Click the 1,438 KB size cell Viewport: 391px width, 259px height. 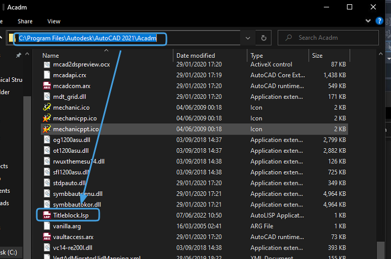click(x=335, y=75)
